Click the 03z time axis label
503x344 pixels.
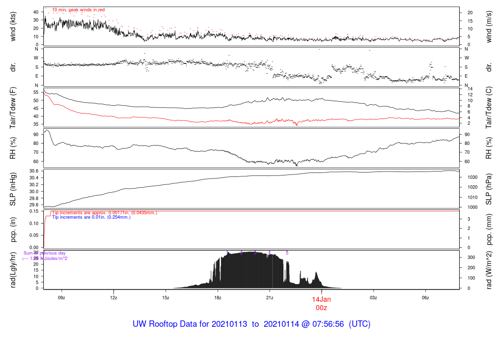point(373,298)
